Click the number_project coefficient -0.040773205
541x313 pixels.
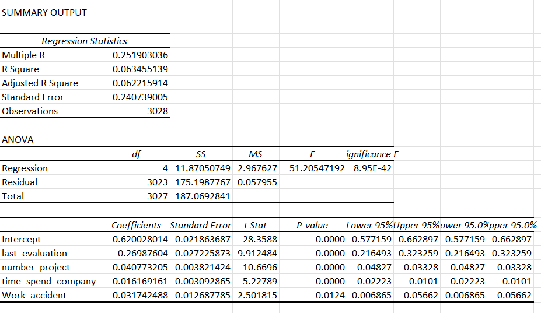138,267
